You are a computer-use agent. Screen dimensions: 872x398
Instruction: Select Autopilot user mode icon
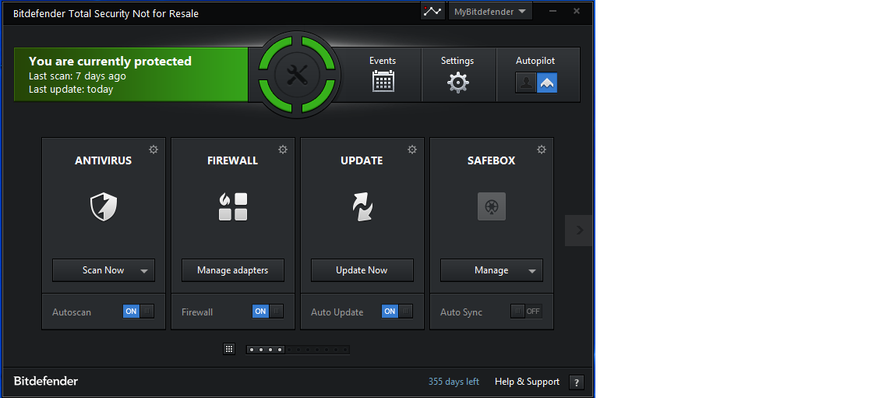[x=525, y=83]
